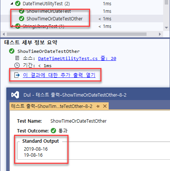This screenshot has height=171, width=170.
Task: Collapse the DateTimeUtilityTest (2) node
Action: pos(12,4)
